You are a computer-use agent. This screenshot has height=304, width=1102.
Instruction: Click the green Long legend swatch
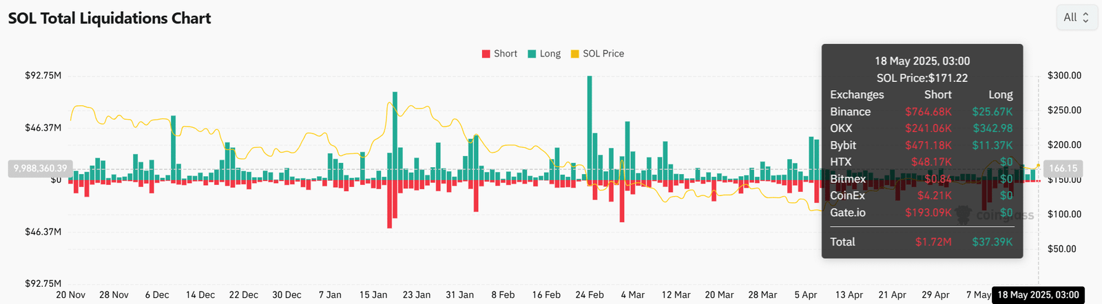[532, 54]
